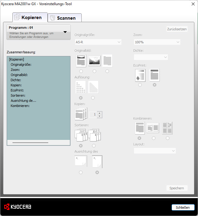Click the Schließen button
This screenshot has width=198, height=216.
(x=183, y=207)
